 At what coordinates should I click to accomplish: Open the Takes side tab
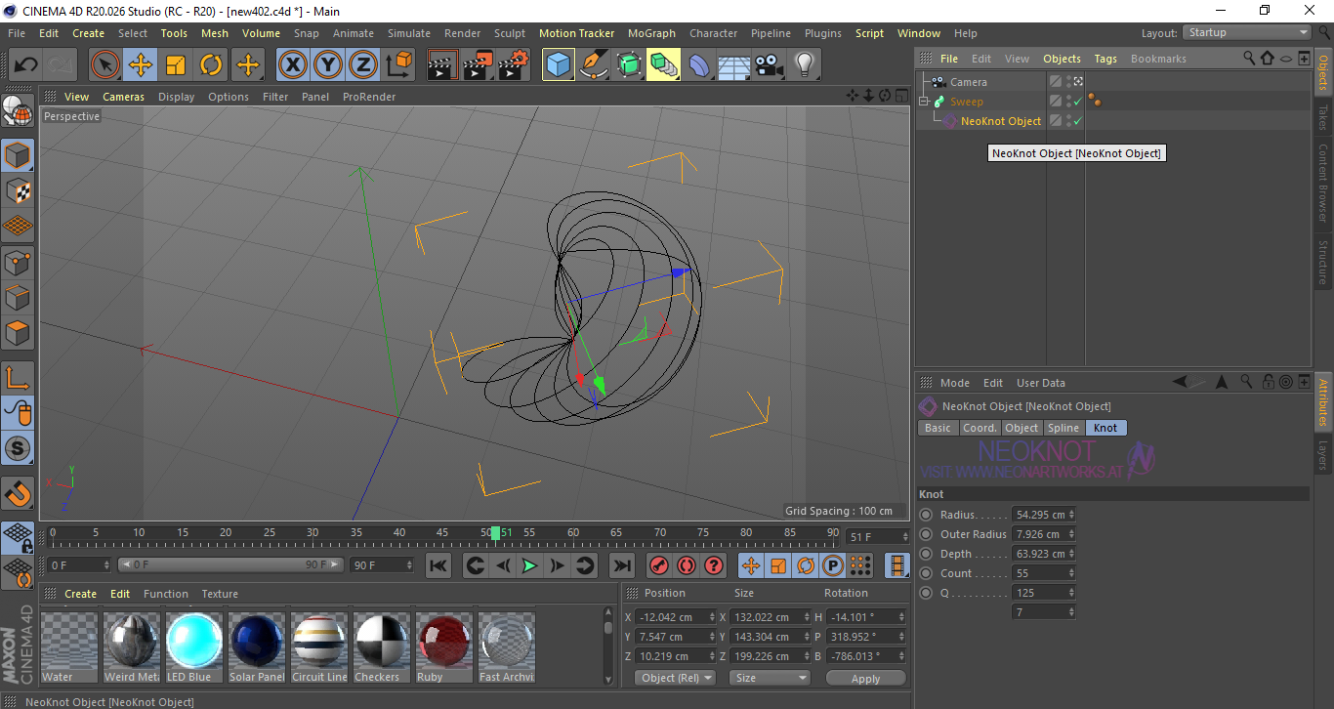coord(1323,118)
